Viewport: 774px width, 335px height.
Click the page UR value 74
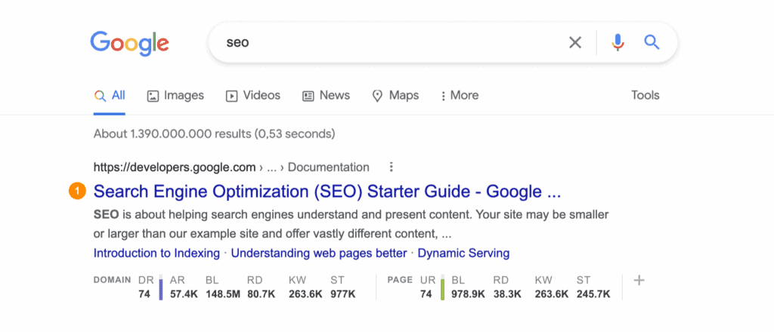coord(426,294)
